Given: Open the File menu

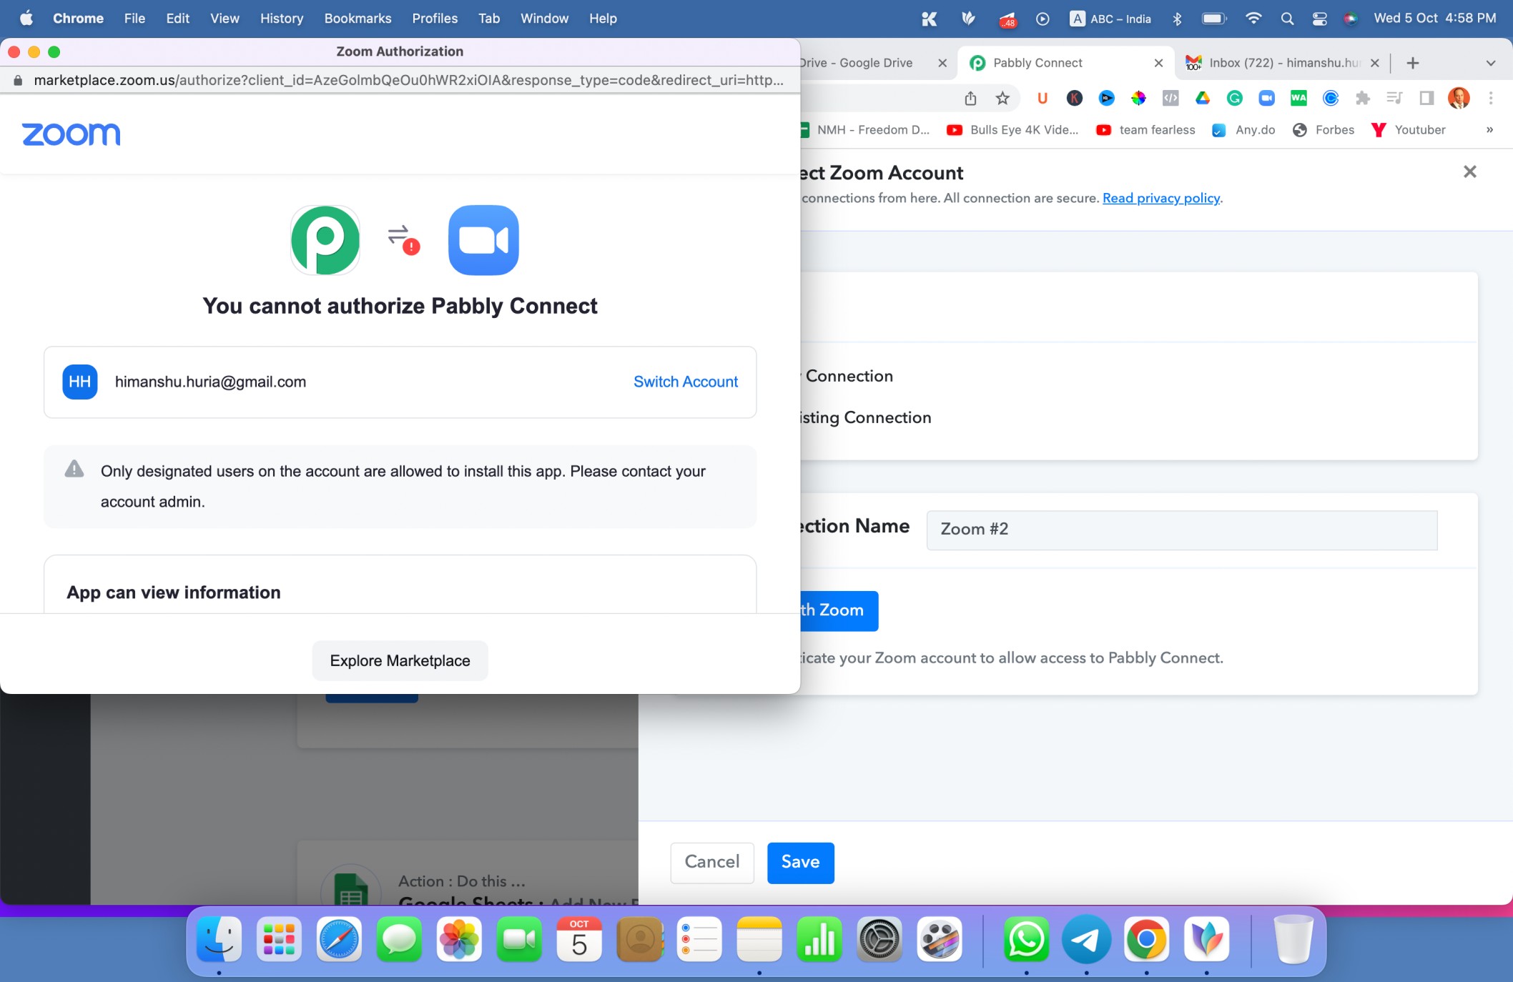Looking at the screenshot, I should (x=134, y=19).
